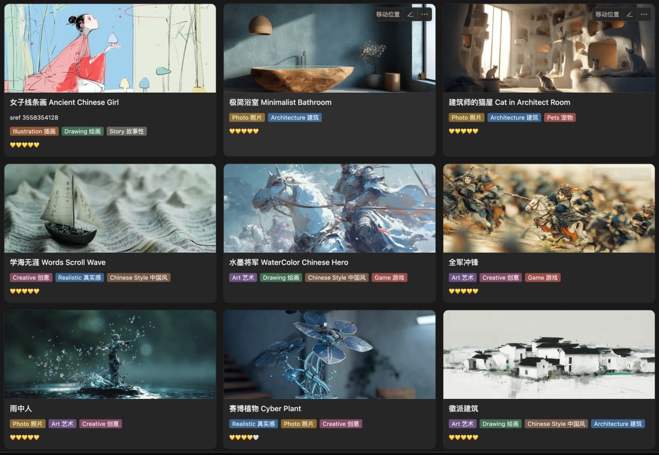Click Realistic 真实感 tag on Words Scroll Wave card
659x455 pixels.
click(80, 278)
